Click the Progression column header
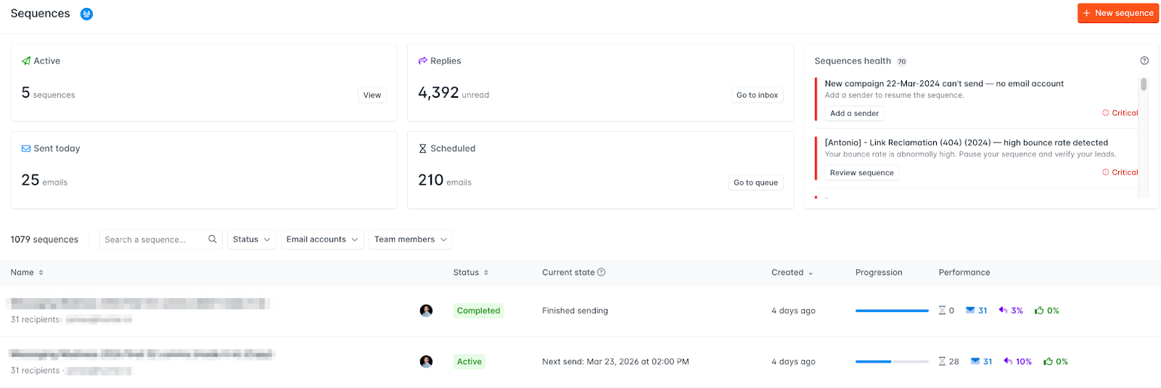Viewport: 1161px width, 388px height. (x=879, y=273)
